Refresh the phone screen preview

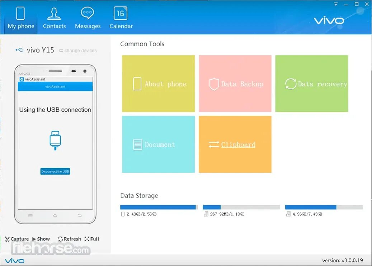pos(69,239)
